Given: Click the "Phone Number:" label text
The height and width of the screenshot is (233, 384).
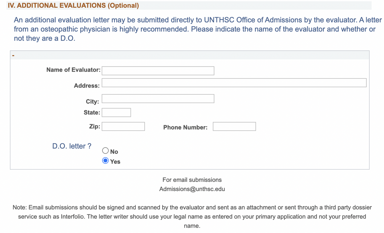Looking at the screenshot, I should (185, 127).
